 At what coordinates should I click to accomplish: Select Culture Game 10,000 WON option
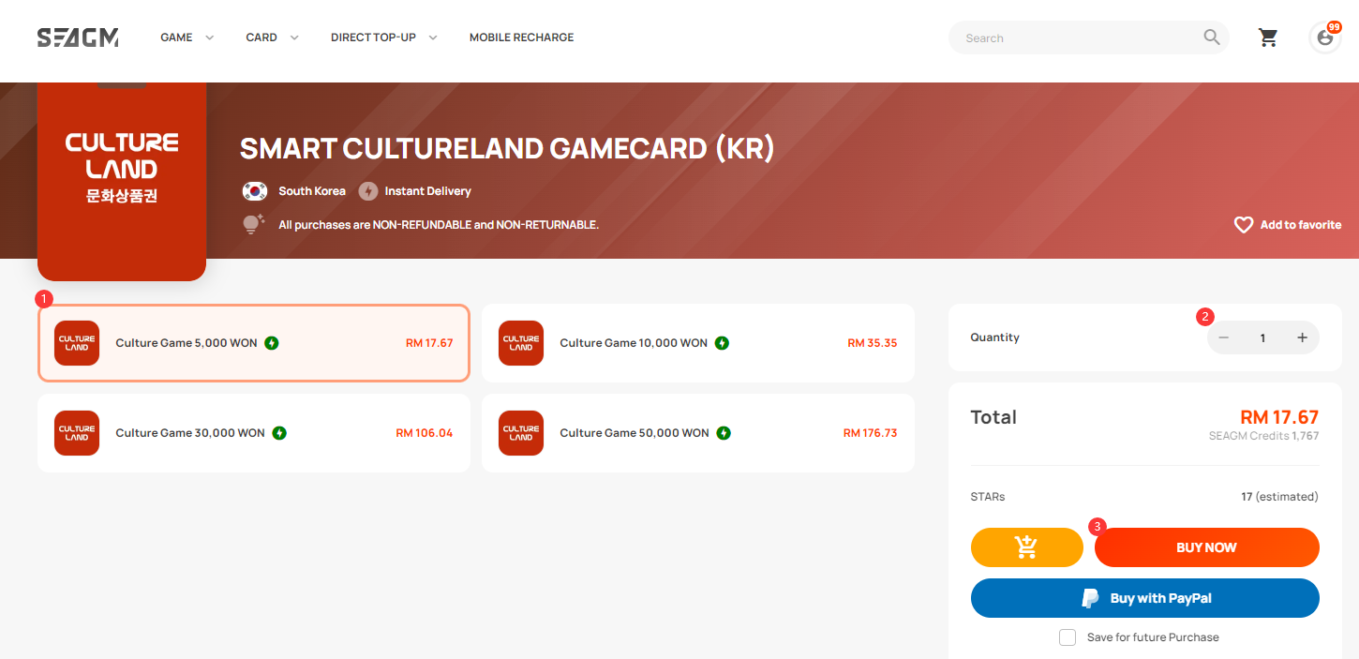(x=698, y=343)
